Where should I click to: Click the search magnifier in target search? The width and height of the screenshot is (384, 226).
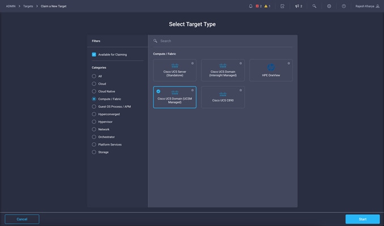155,41
